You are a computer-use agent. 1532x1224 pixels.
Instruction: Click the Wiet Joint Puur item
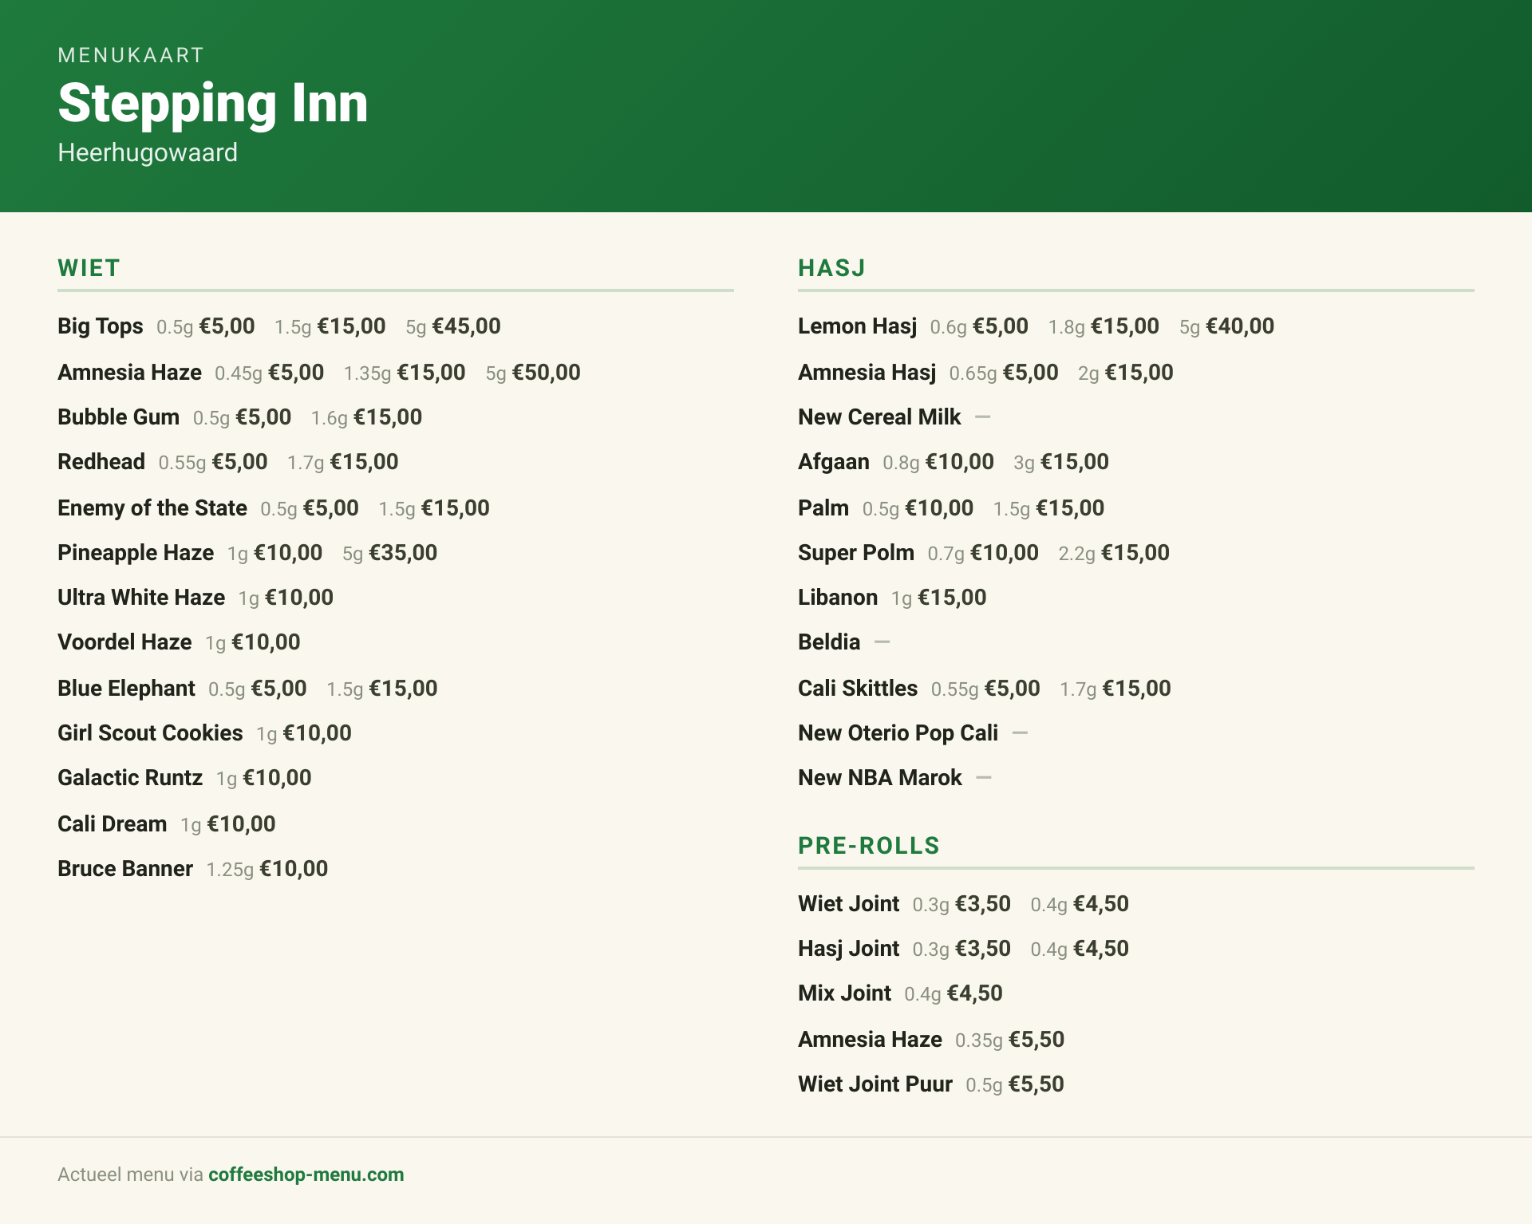(x=875, y=1084)
